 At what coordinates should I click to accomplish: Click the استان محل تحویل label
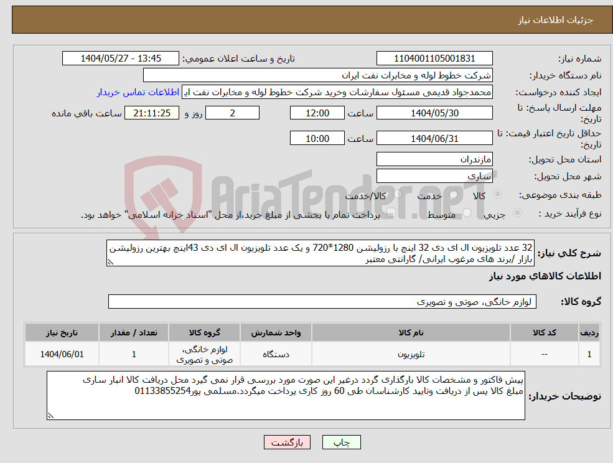coord(565,159)
